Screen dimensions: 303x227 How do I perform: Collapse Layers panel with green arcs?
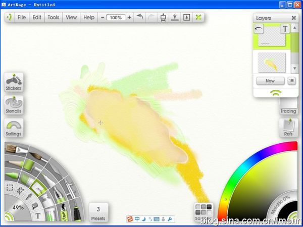click(276, 93)
